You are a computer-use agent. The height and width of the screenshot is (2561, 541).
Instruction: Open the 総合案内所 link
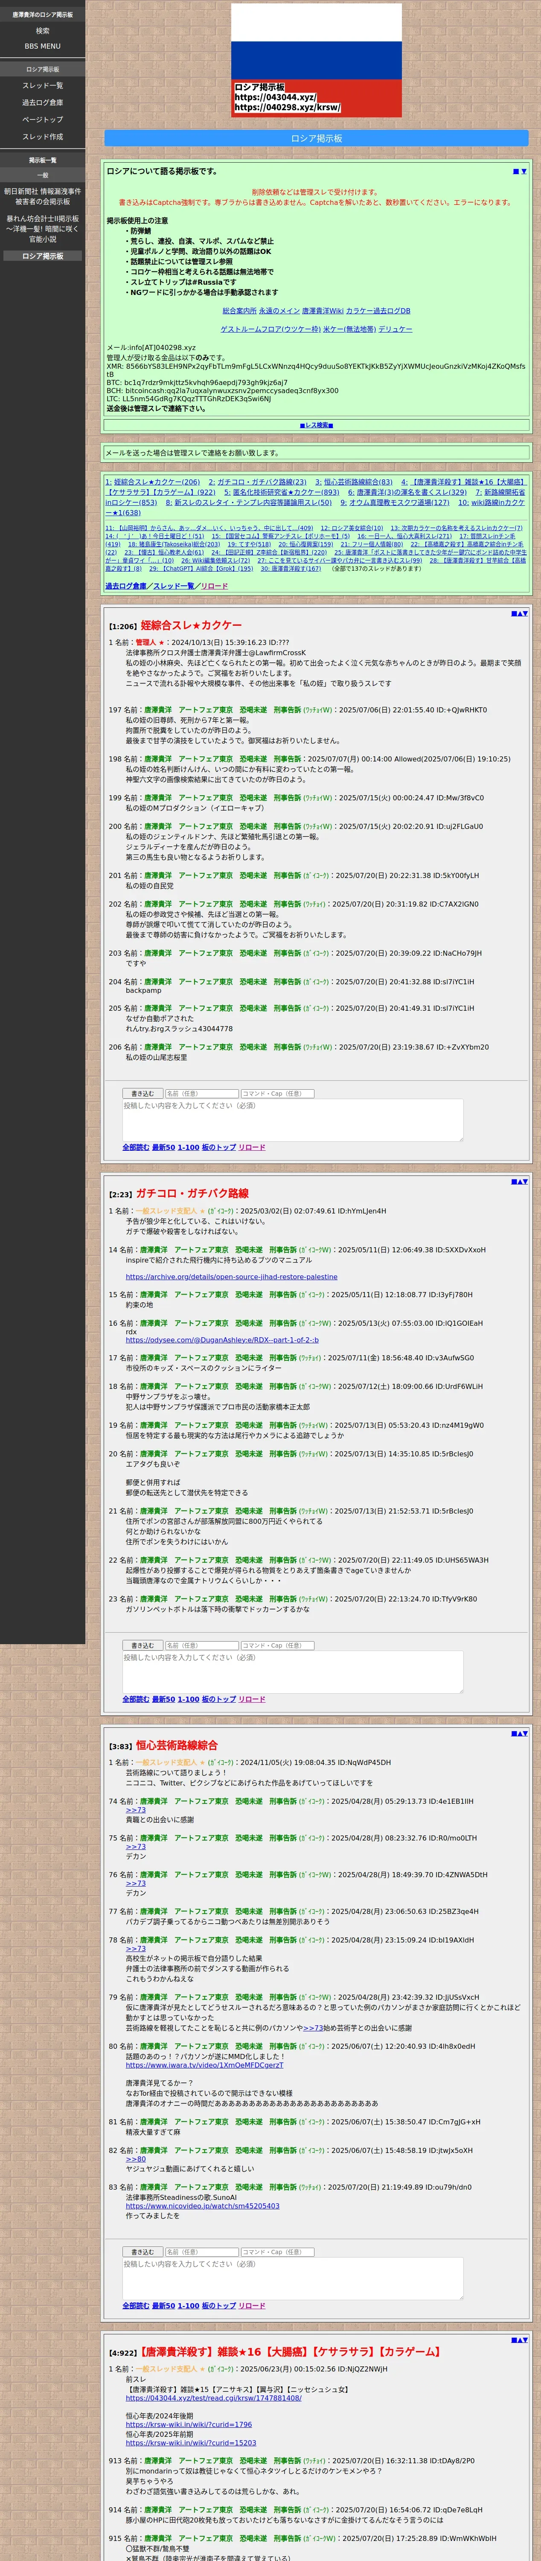[240, 311]
